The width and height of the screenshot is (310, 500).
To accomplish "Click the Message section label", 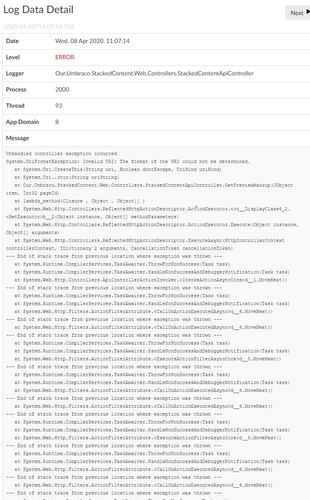I will (17, 138).
